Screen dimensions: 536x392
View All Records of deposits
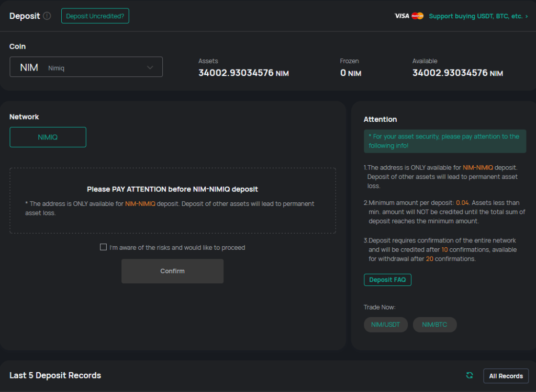(506, 376)
